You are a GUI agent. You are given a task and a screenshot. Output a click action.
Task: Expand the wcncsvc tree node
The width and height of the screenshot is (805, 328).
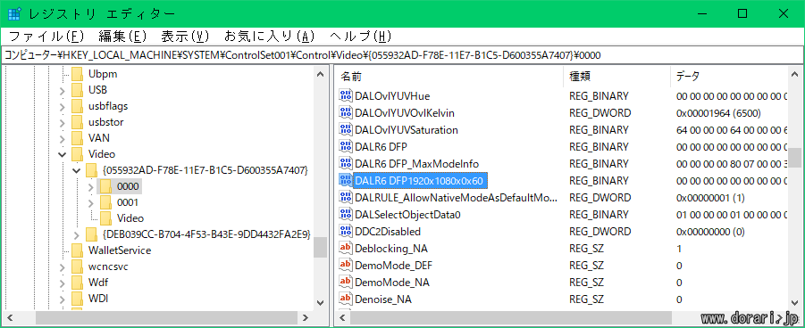coord(63,266)
